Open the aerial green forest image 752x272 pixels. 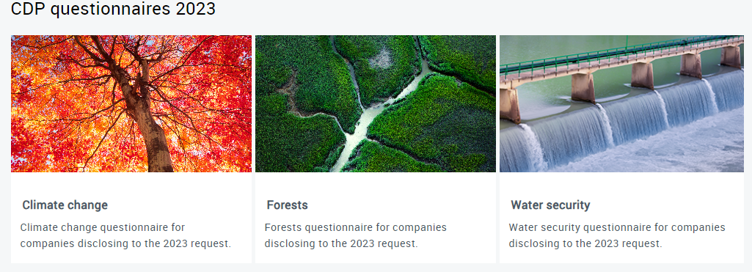tap(376, 103)
